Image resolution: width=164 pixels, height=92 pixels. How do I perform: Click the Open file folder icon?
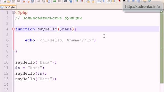pos(9,1)
